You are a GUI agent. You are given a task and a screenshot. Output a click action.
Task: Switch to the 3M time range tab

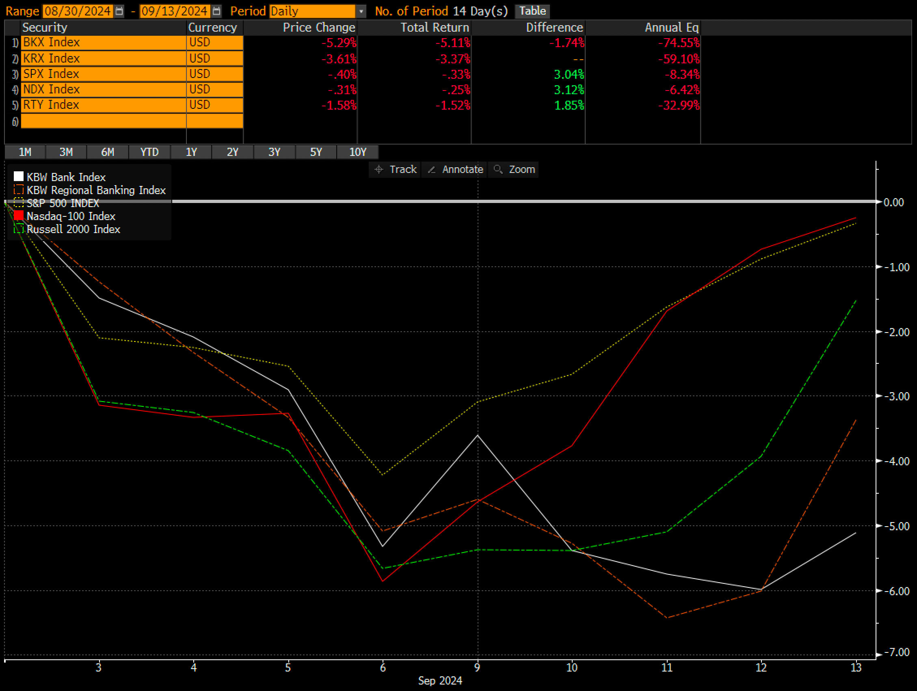(66, 152)
